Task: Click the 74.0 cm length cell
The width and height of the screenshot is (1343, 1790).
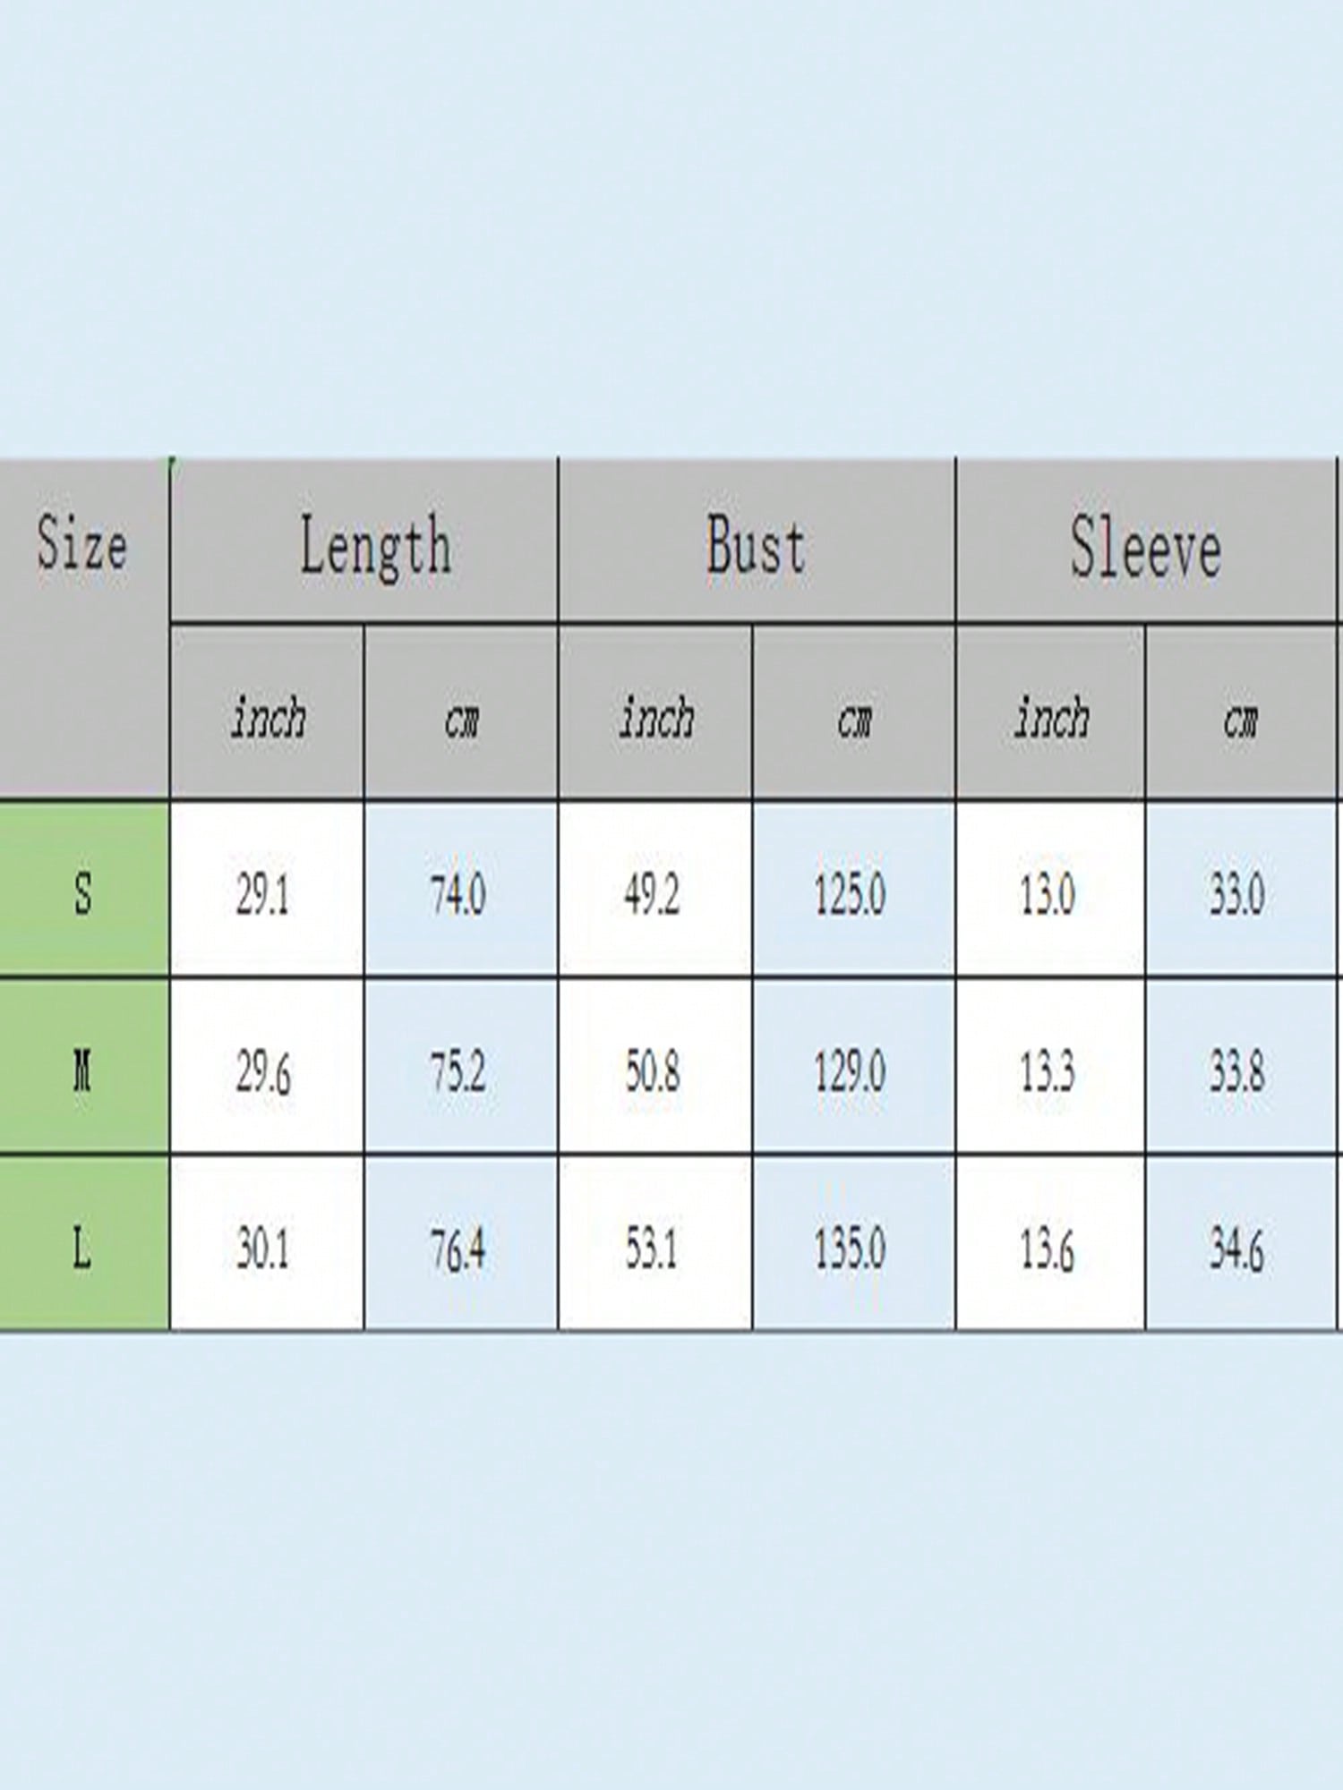Action: [458, 894]
